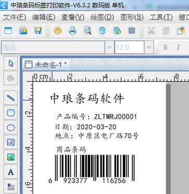Viewport: 189px width, 194px height.
Task: Paste from the clipboard icon
Action: click(x=181, y=31)
